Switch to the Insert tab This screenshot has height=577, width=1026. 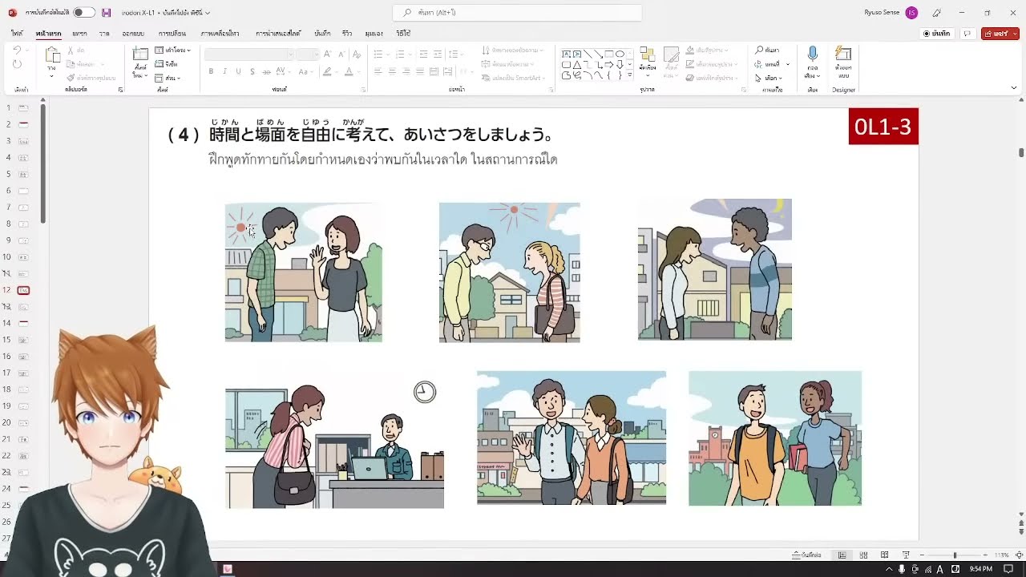click(x=79, y=34)
